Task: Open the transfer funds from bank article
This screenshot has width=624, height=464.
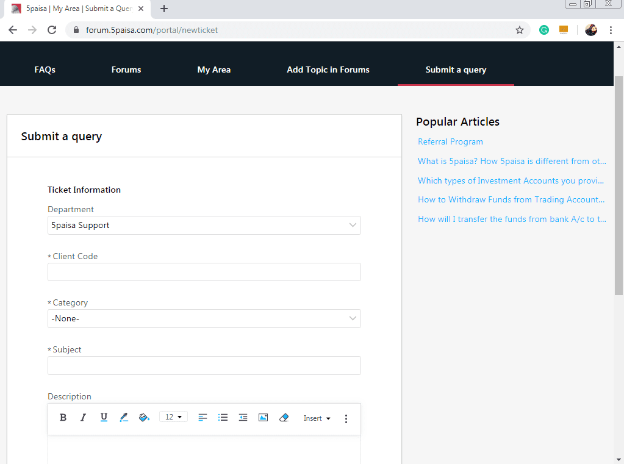Action: point(512,220)
